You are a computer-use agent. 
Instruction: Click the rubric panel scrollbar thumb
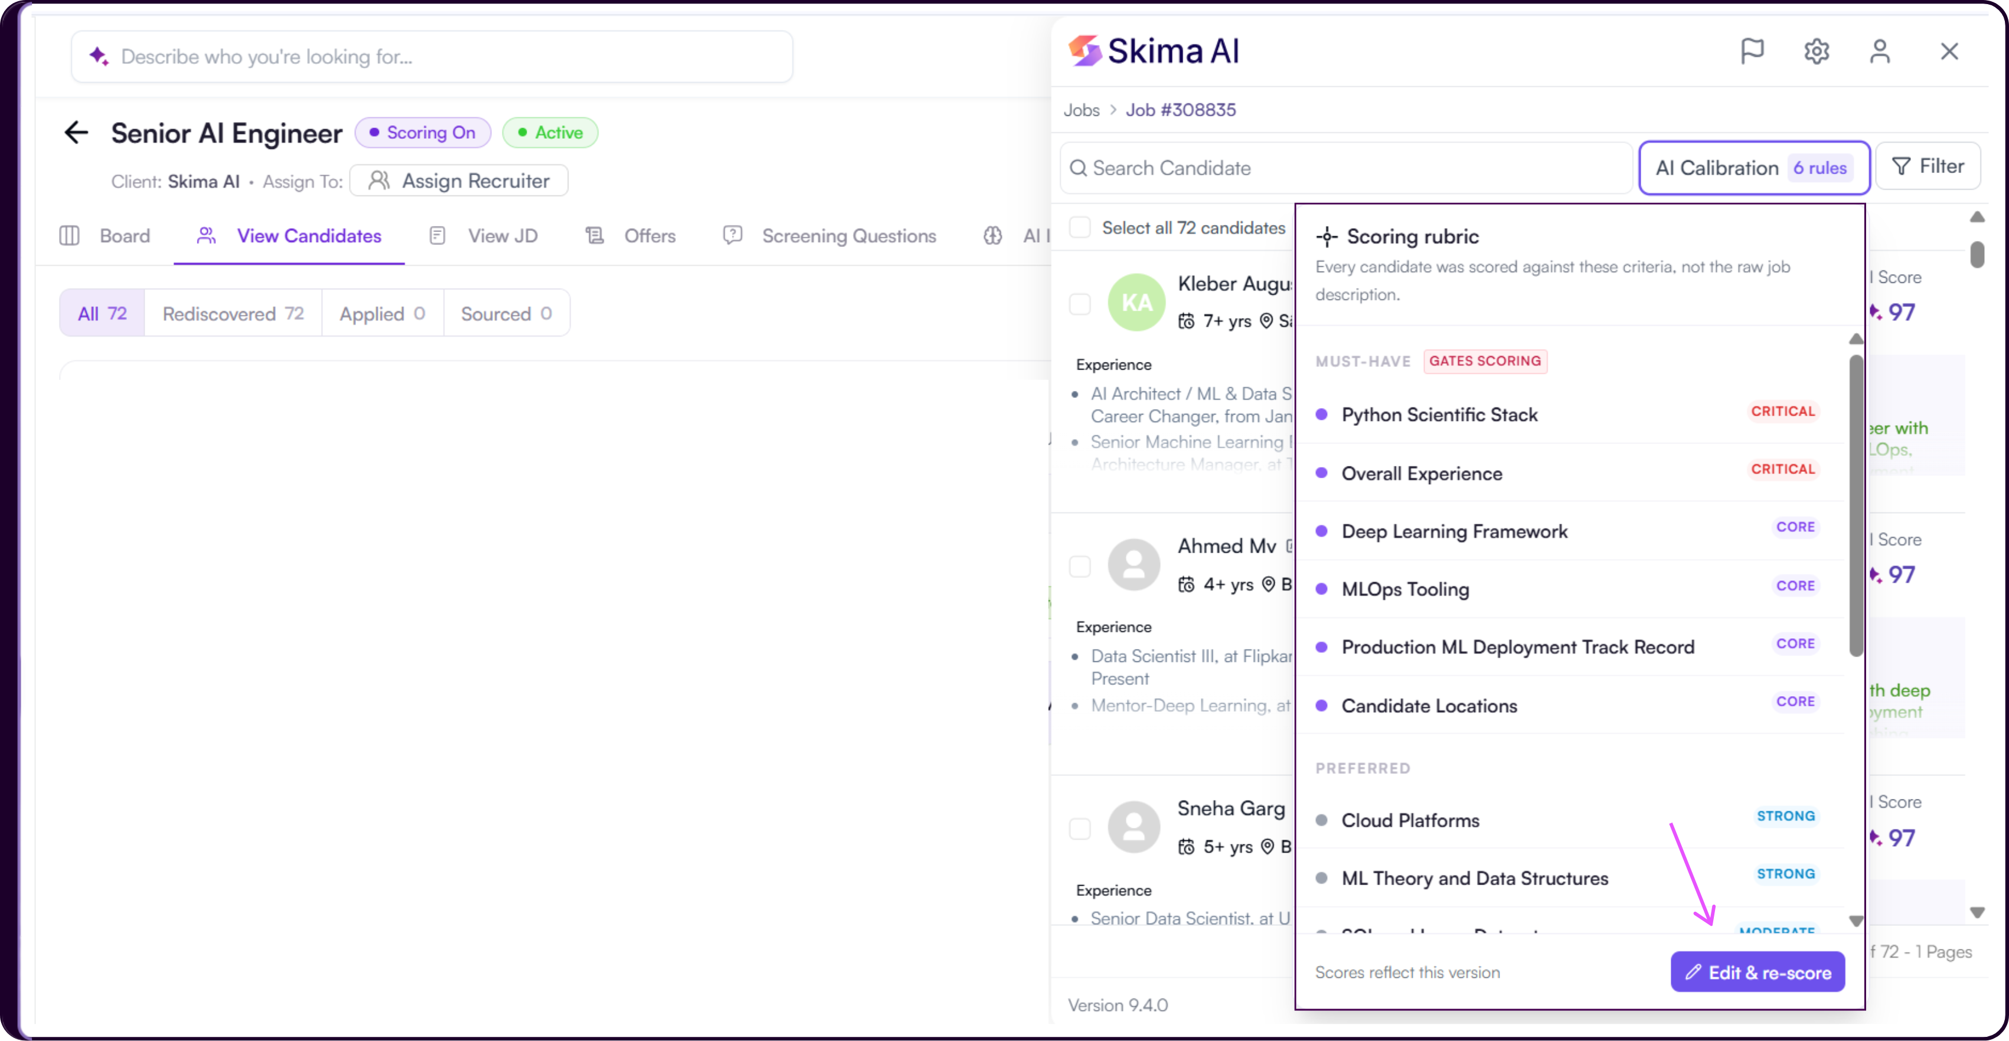click(x=1856, y=505)
